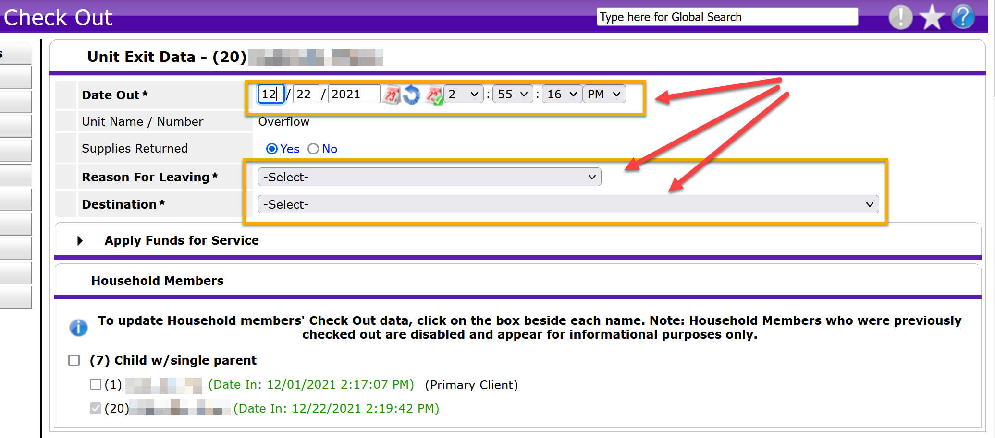Check the box for household member (1)
995x438 pixels.
tap(96, 384)
